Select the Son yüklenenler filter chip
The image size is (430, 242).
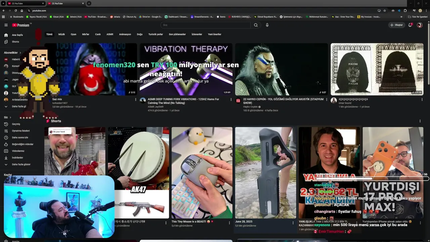(177, 34)
